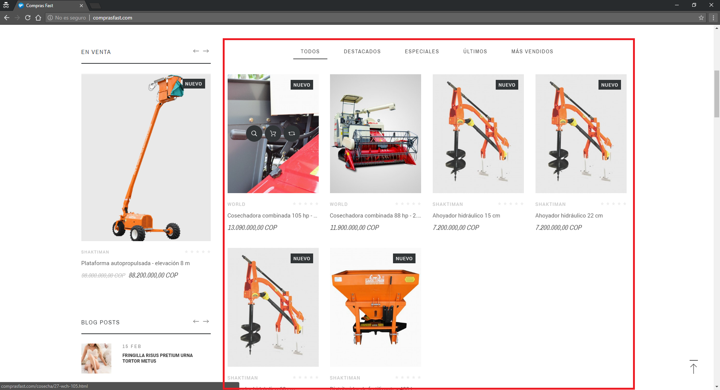
Task: Click the Ahoyador hidráulico 22 cm image
Action: (x=581, y=133)
